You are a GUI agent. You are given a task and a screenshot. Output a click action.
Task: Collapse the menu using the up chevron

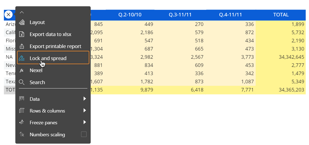point(22,12)
